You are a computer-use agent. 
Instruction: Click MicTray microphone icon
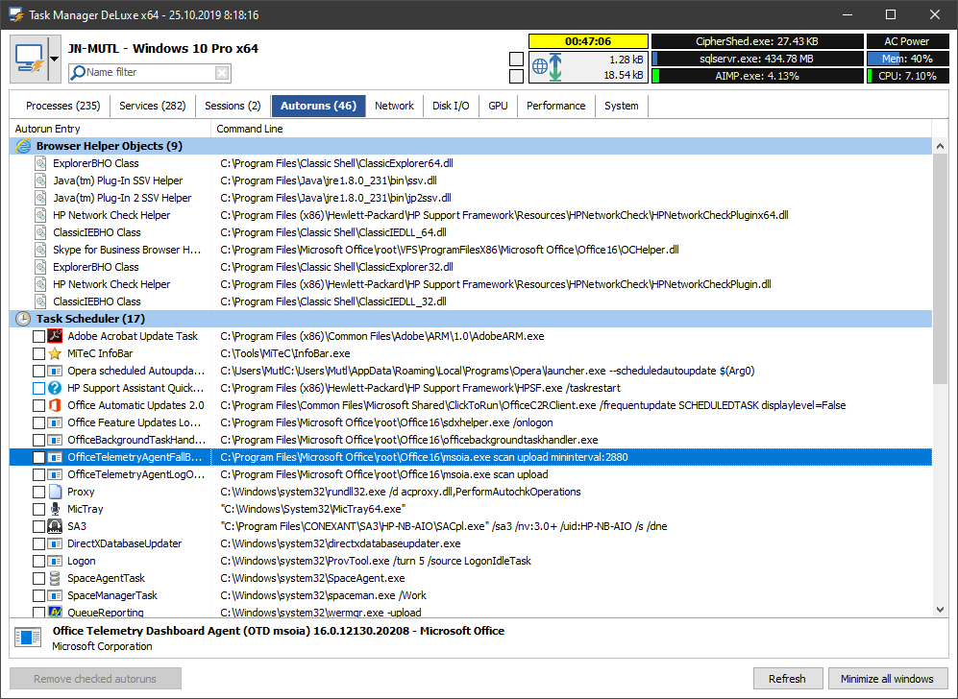(55, 509)
